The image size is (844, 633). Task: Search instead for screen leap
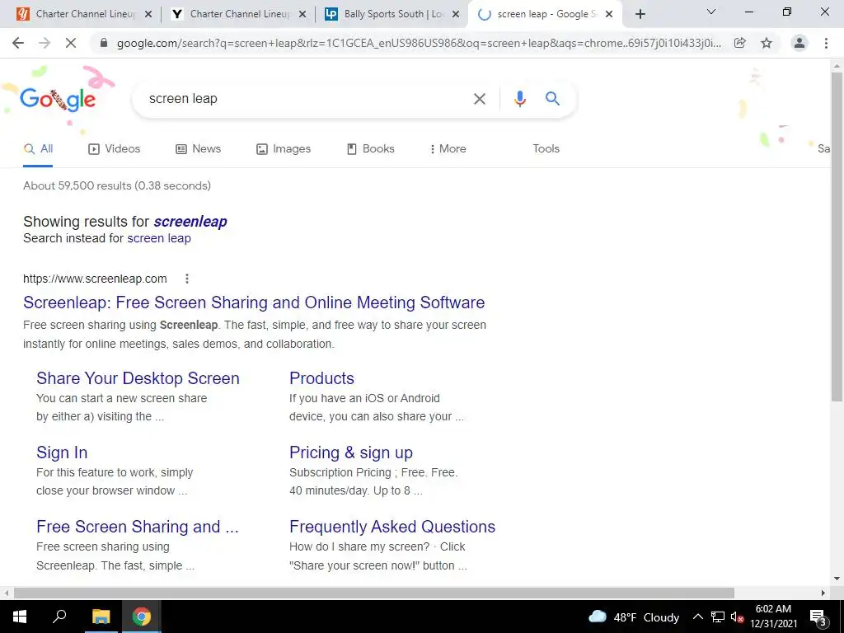coord(159,238)
